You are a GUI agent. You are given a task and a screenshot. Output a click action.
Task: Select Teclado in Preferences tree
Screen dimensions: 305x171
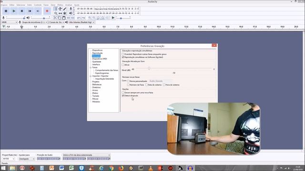click(96, 96)
